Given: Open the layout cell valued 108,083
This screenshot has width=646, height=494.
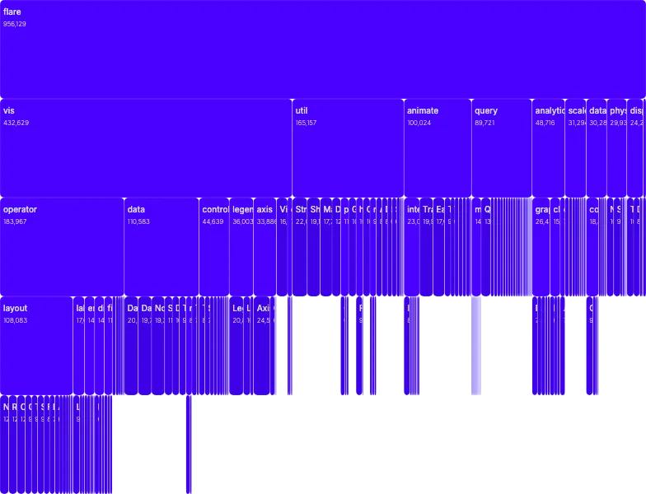Looking at the screenshot, I should (37, 346).
